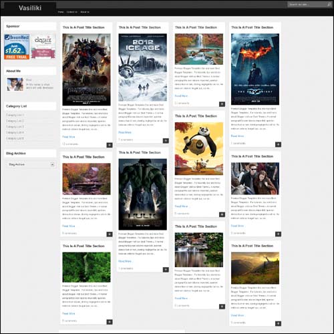Click the Kung Fu Panda image
334x334 pixels.
point(199,148)
